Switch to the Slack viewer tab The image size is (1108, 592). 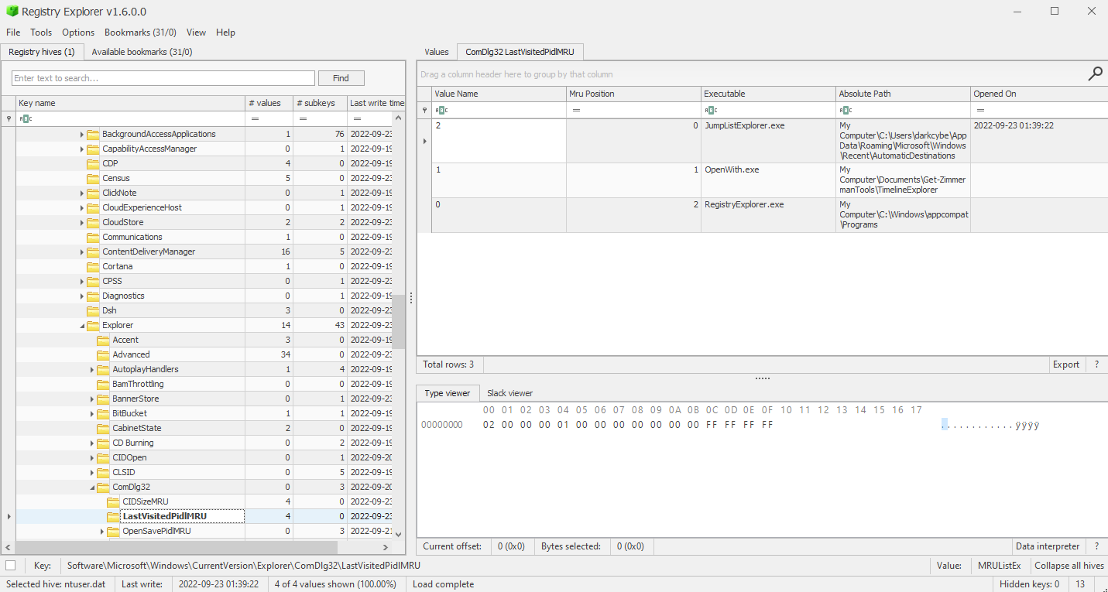(509, 392)
